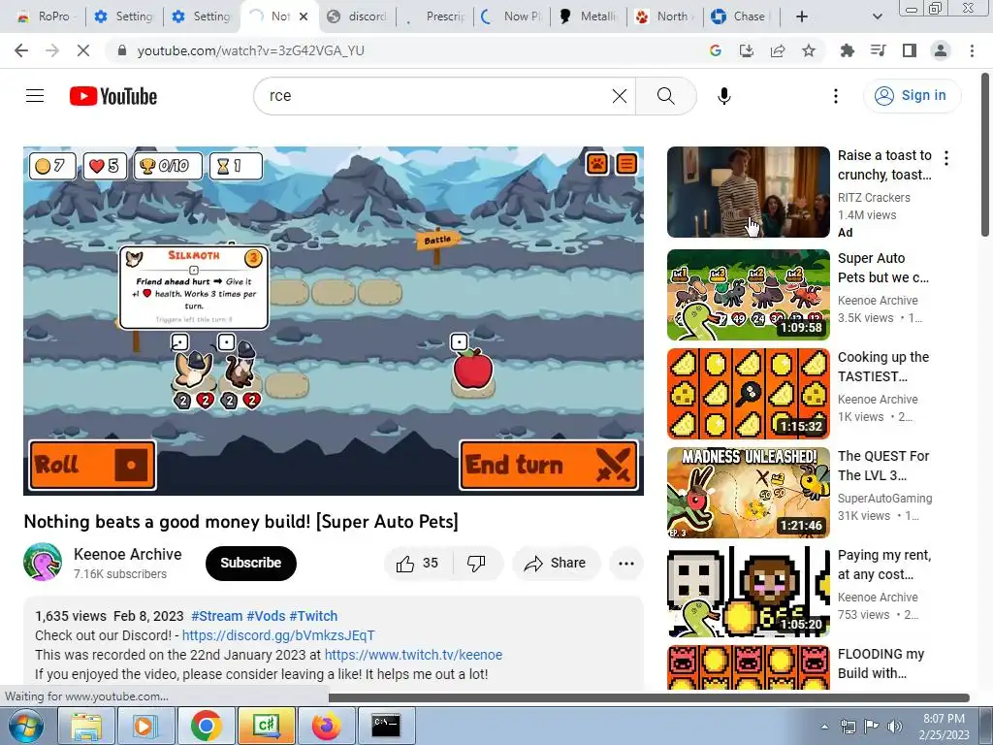Dislike the video with thumbs down
993x745 pixels.
tap(476, 564)
